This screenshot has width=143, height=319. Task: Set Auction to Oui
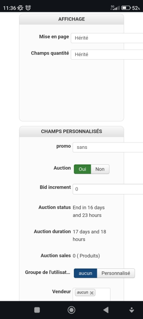tap(82, 169)
